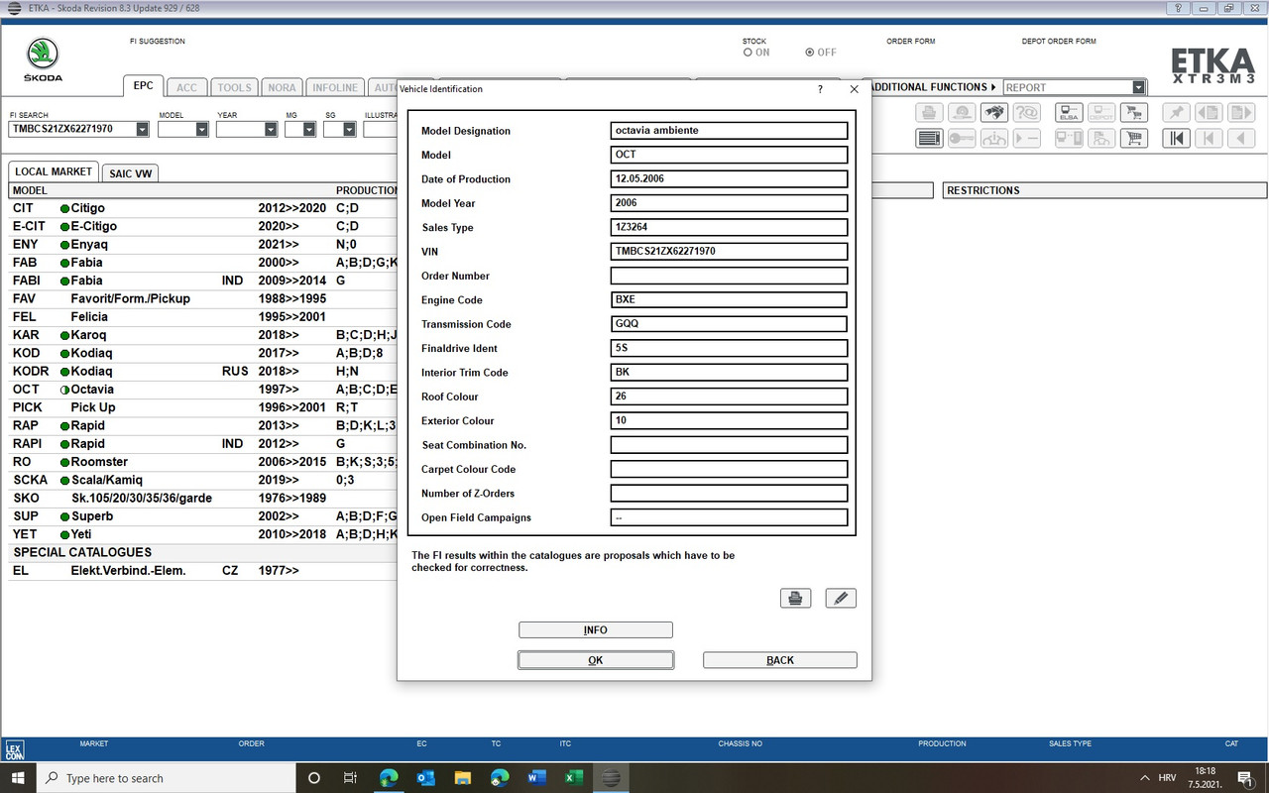Select the Roomster model row
Image resolution: width=1269 pixels, height=793 pixels.
coord(202,462)
